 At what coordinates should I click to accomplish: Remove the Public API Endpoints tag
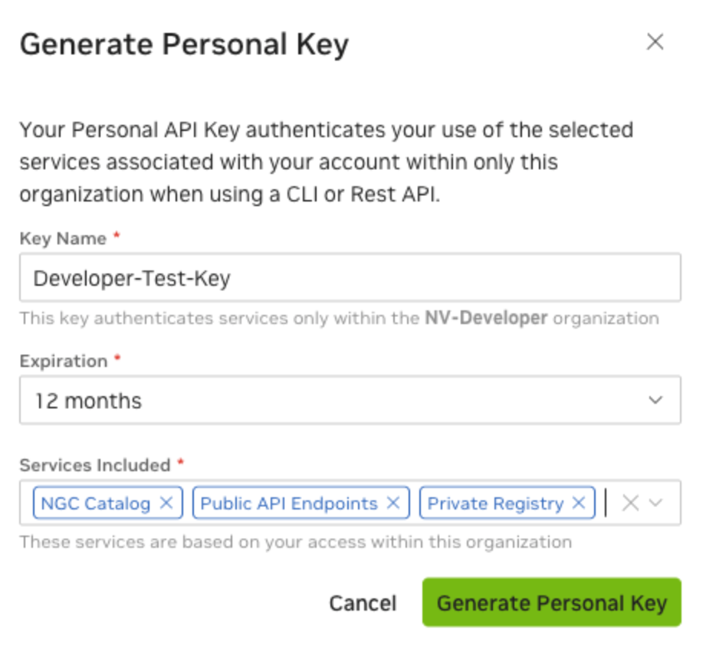(x=393, y=503)
